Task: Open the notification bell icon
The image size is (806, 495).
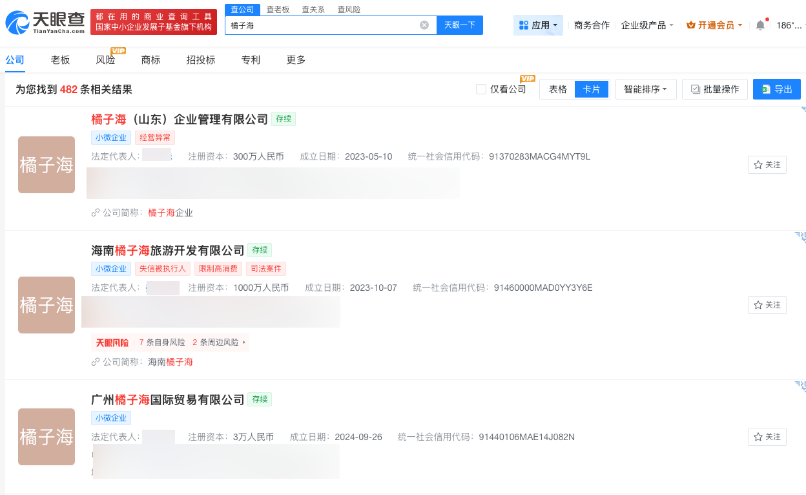Action: (x=760, y=24)
